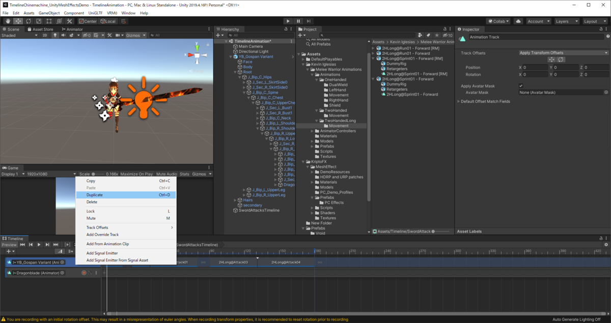Toggle Maximize On Play in Game view
The image size is (611, 323).
click(x=136, y=174)
